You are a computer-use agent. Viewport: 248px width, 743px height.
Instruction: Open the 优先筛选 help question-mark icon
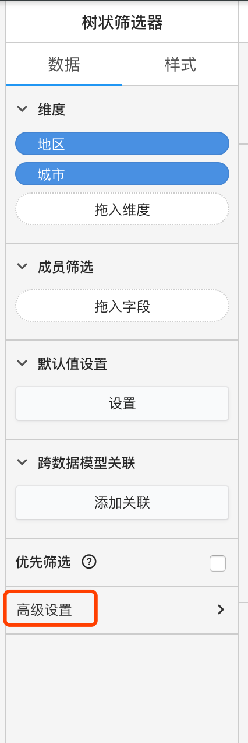[x=89, y=562]
